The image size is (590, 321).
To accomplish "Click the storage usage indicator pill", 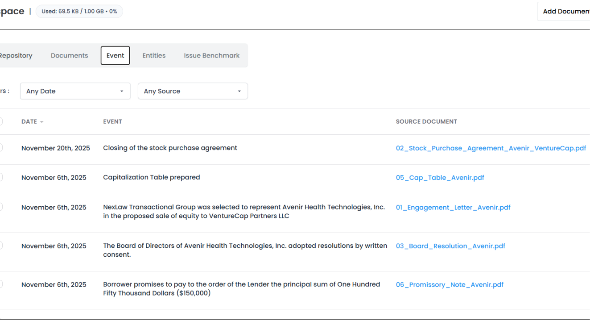I will (79, 11).
